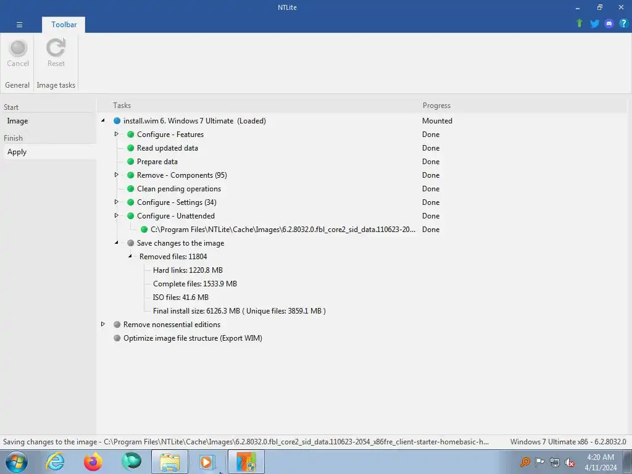632x474 pixels.
Task: Click gray dot beside Save changes to the image
Action: 131,243
